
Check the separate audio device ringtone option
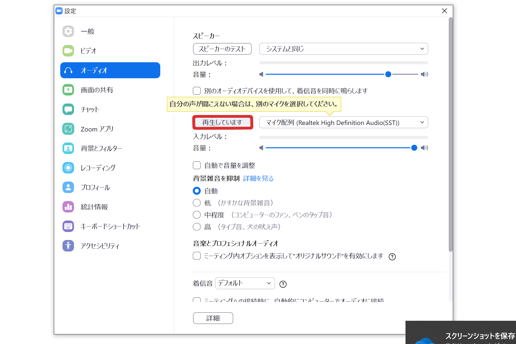(197, 91)
